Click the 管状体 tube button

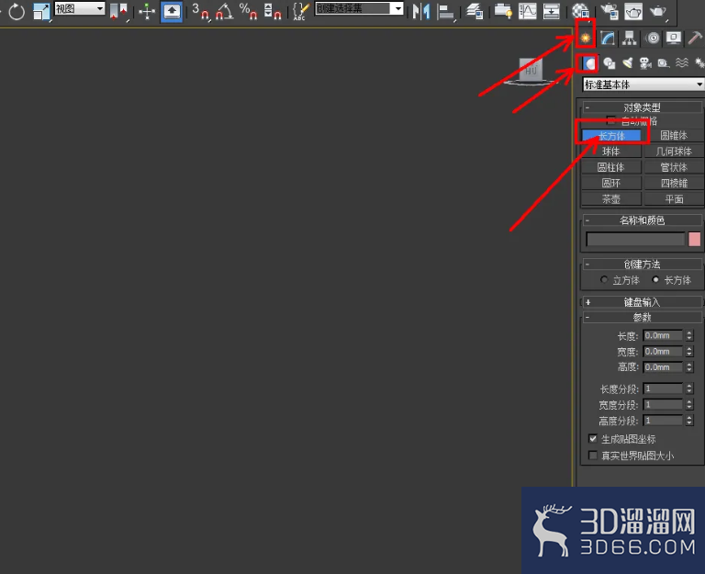tap(674, 167)
